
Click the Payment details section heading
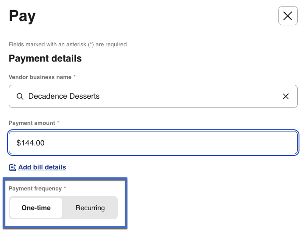coord(45,59)
